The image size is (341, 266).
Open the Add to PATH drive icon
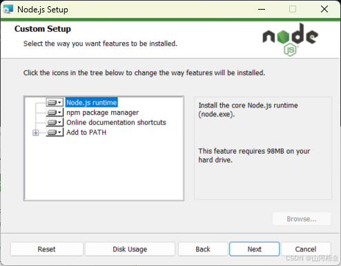tap(55, 132)
